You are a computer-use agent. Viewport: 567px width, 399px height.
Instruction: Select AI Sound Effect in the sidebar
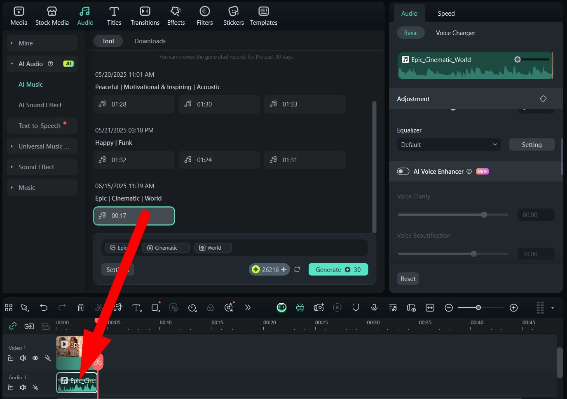pos(40,105)
